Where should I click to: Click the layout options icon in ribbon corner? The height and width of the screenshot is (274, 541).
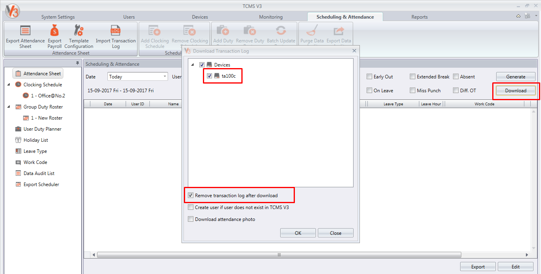527,16
